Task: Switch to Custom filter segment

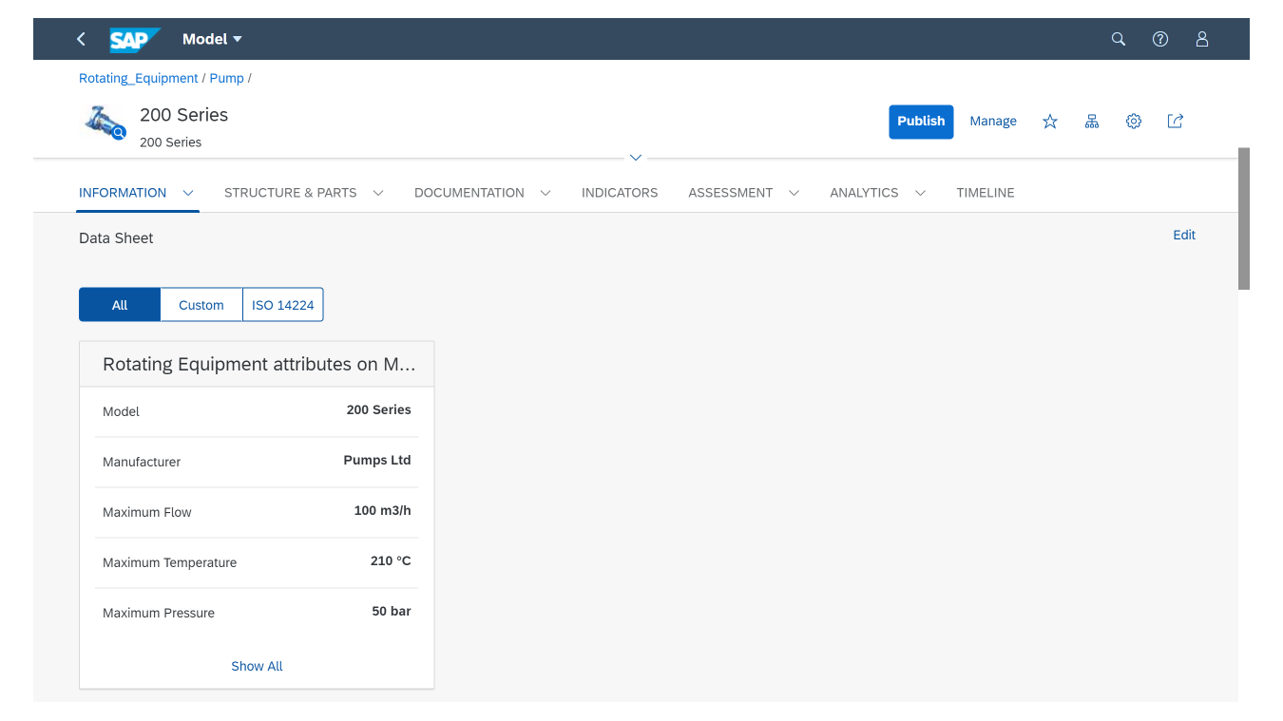Action: (x=201, y=305)
